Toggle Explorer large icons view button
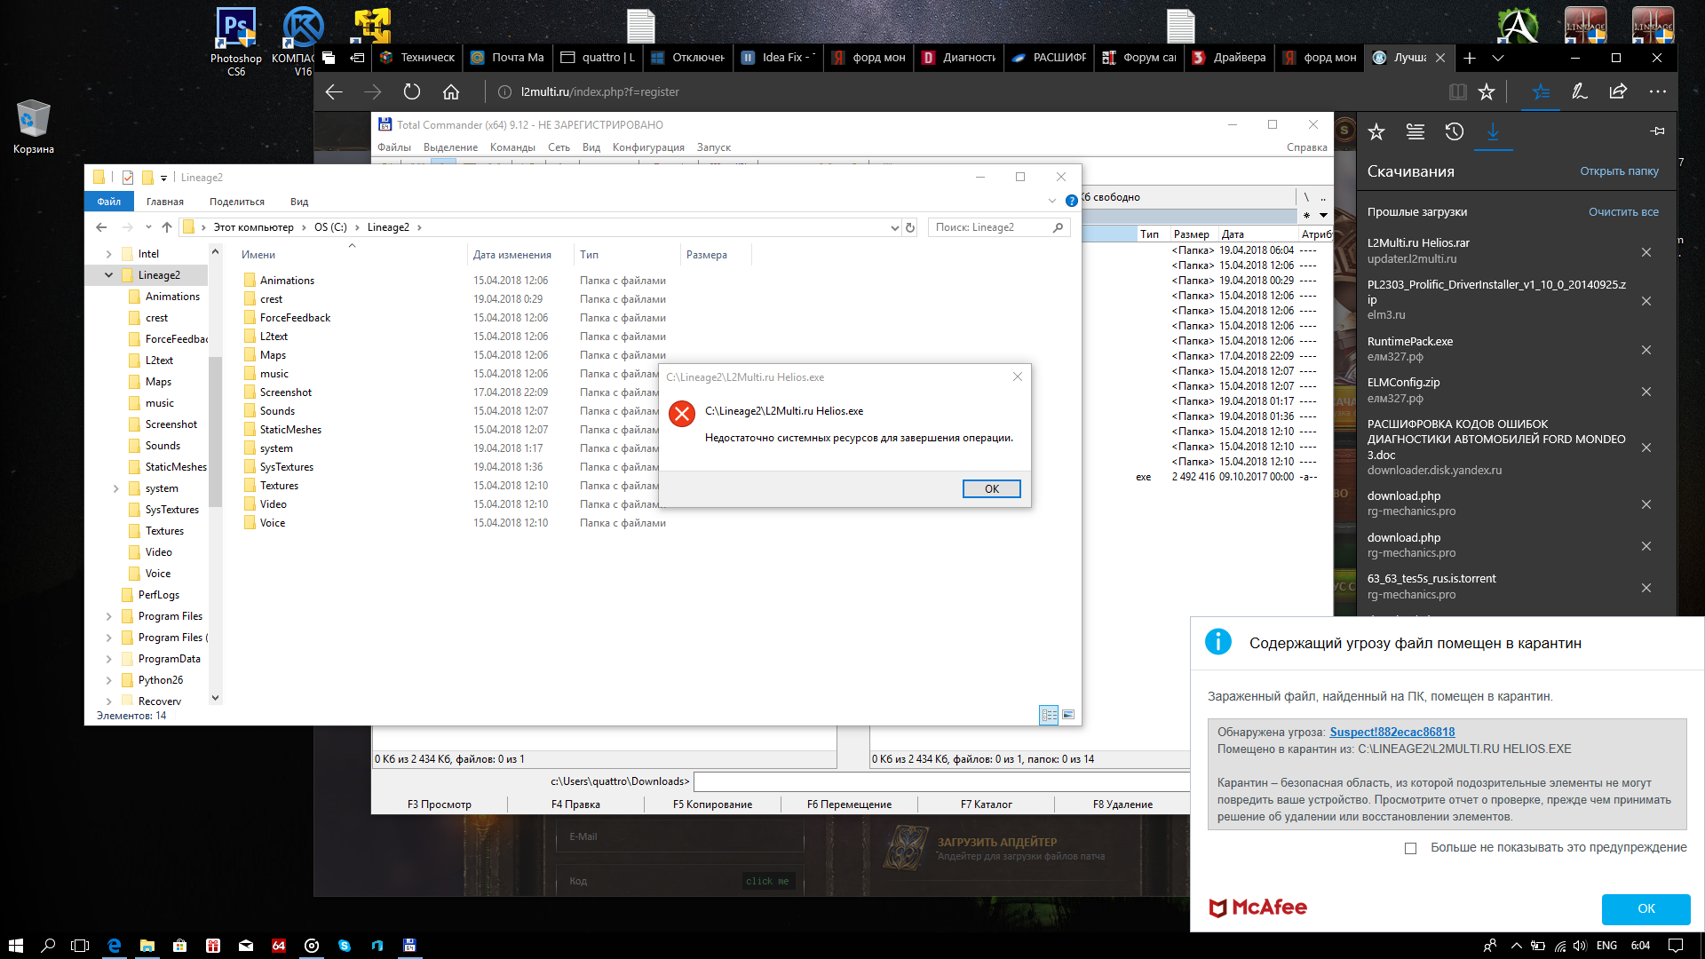 coord(1068,715)
